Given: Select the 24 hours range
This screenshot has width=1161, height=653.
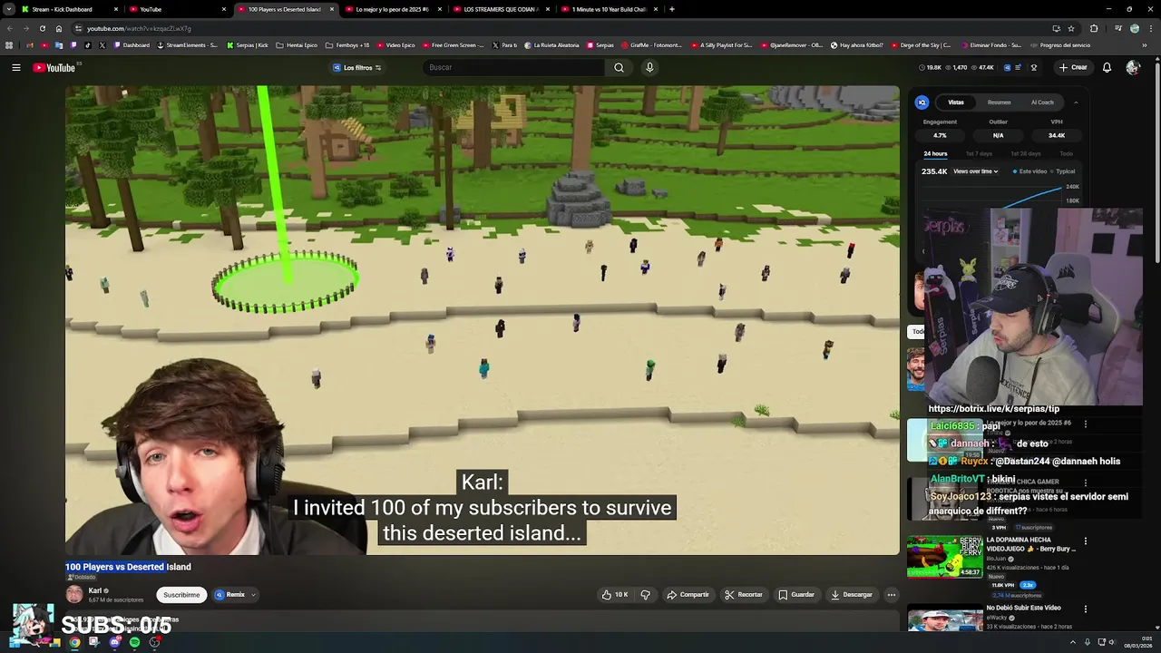Looking at the screenshot, I should coord(935,153).
